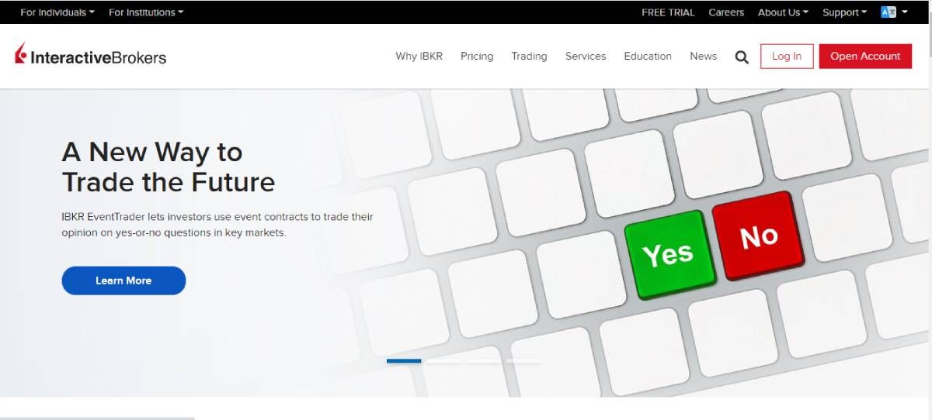This screenshot has height=420, width=932.
Task: Open the News menu
Action: tap(703, 56)
